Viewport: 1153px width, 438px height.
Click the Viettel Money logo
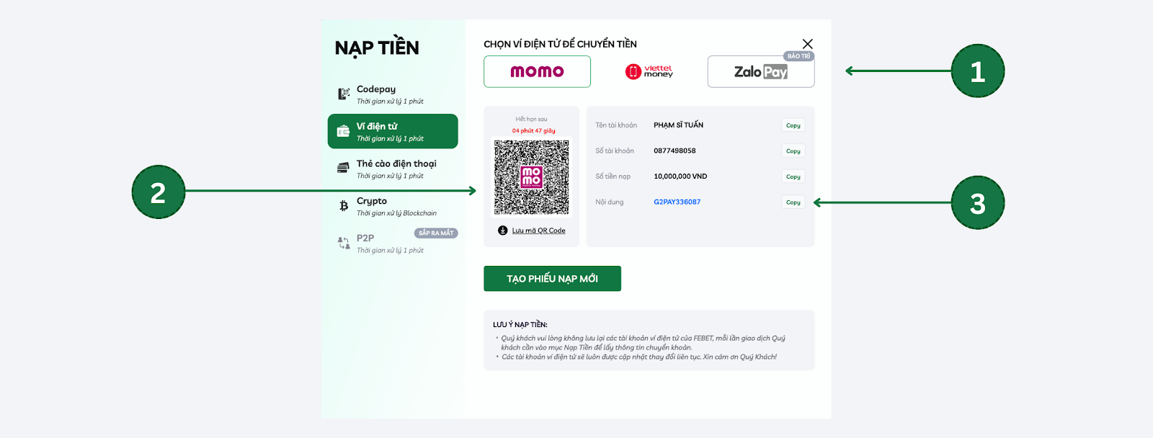coord(649,71)
